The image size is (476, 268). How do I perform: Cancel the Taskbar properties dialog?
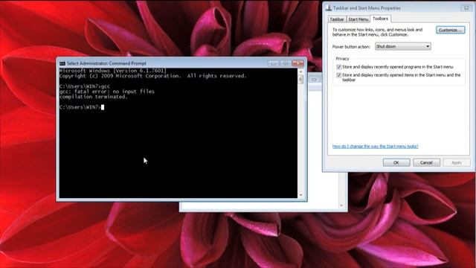click(426, 162)
